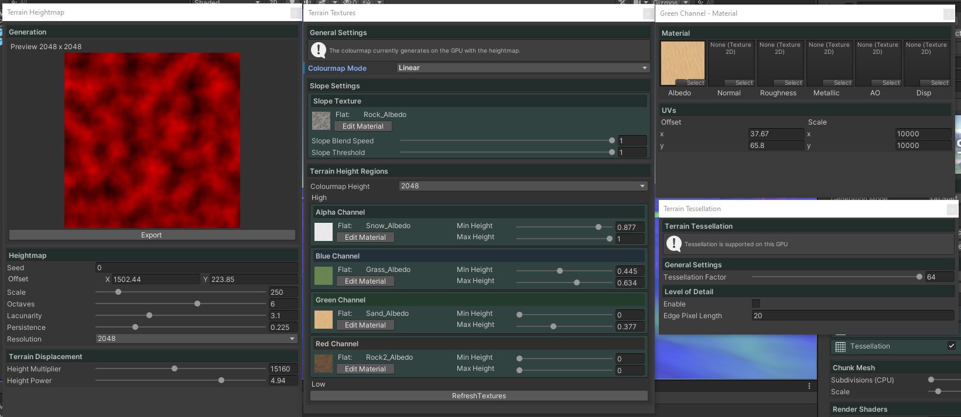Screen dimensions: 961x417
Task: Click the Grass_Albedo texture swatch
Action: [323, 275]
